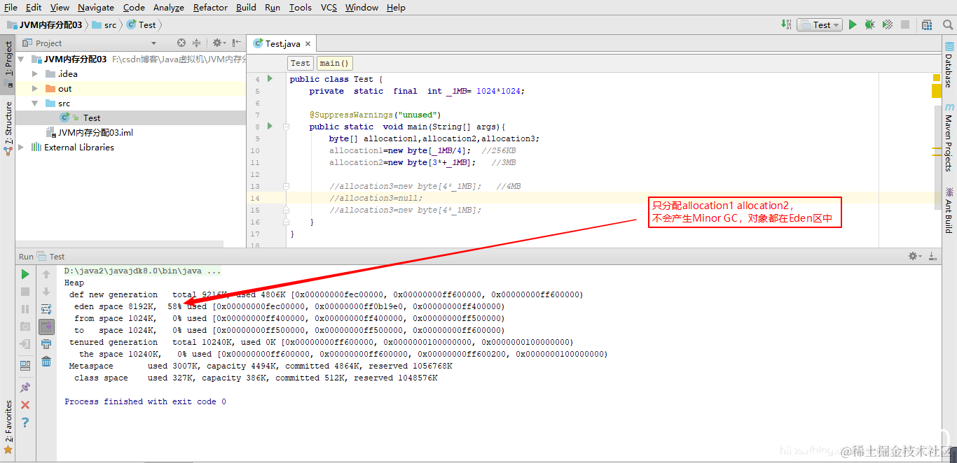Open Project panel gear settings menu
This screenshot has width=957, height=463.
[219, 43]
